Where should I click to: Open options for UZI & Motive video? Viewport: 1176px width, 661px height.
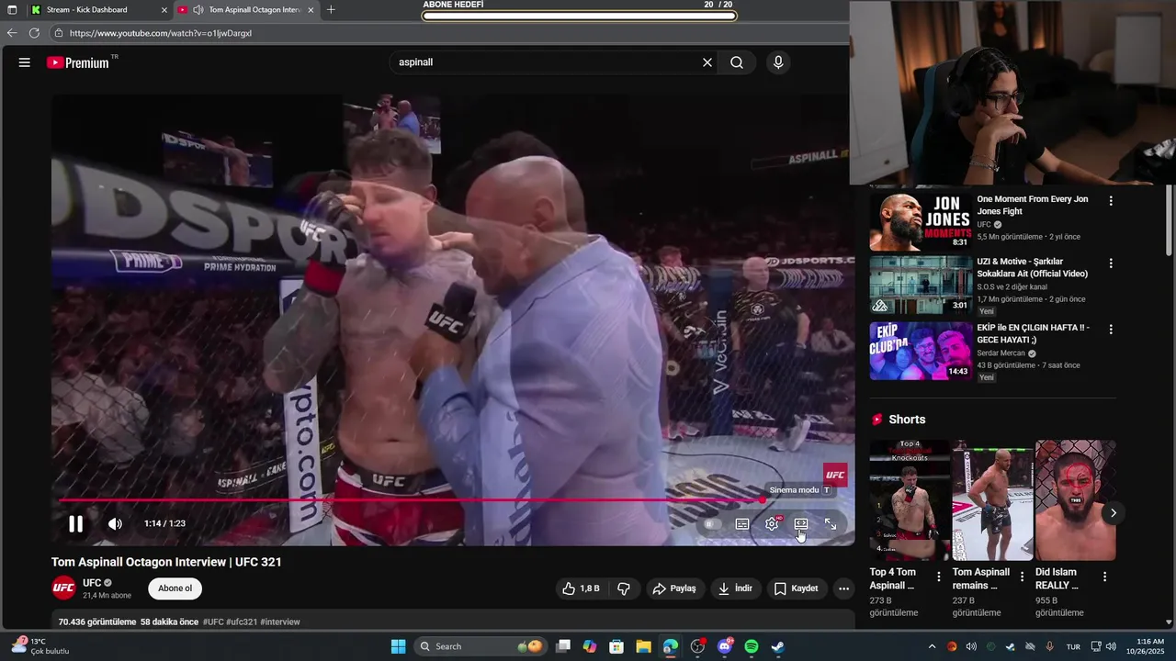pyautogui.click(x=1111, y=263)
